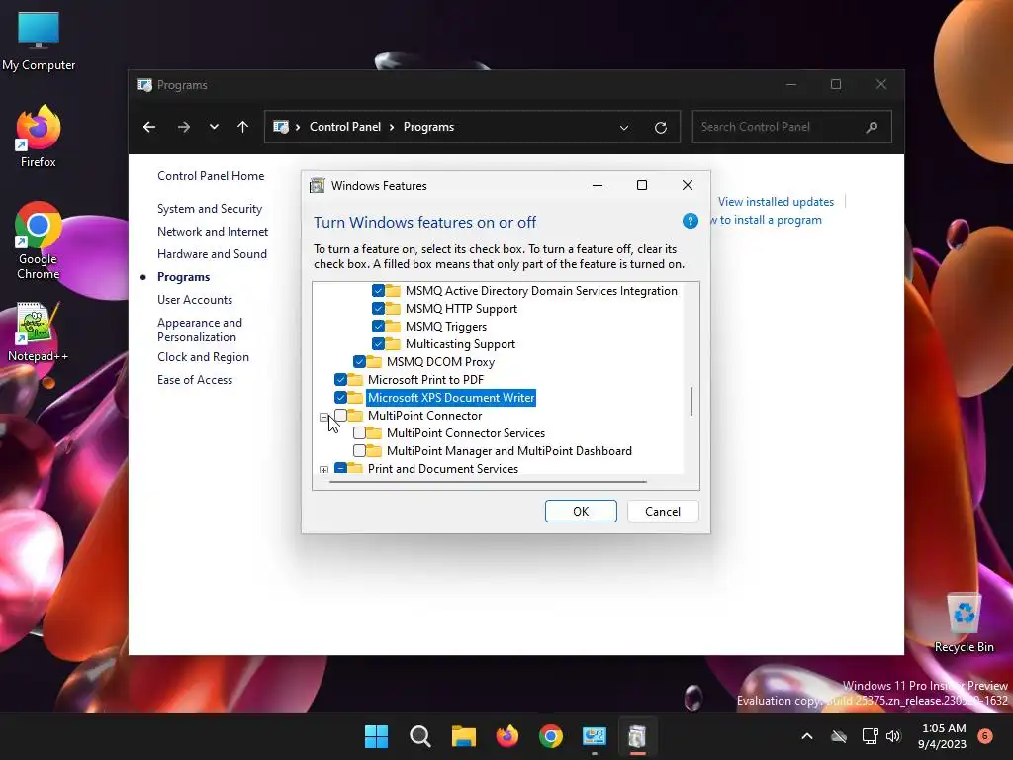Screen dimensions: 1013x760
Task: Open My Computer desktop icon
Action: (39, 41)
